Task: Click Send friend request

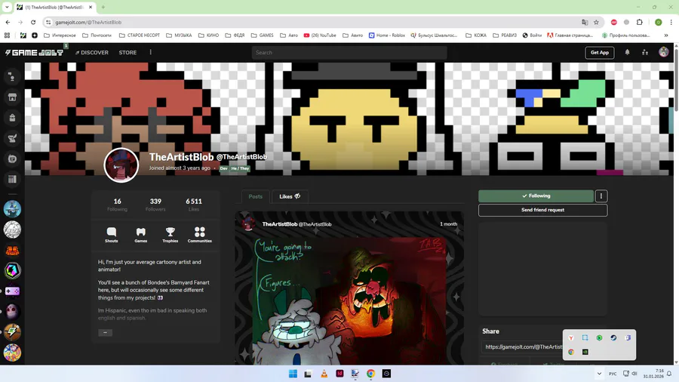Action: pyautogui.click(x=542, y=210)
